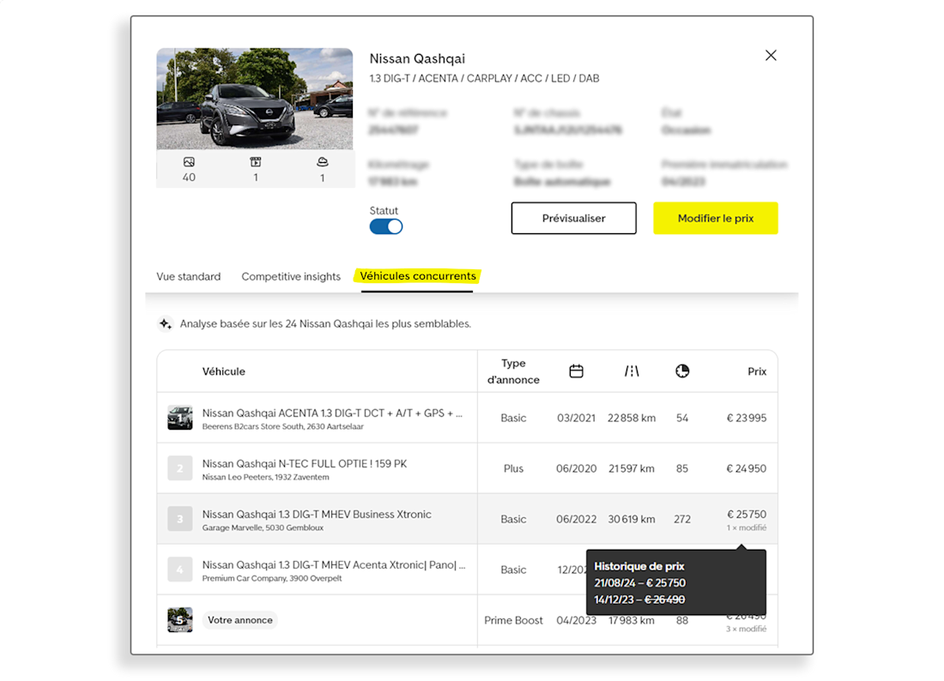
Task: Click Nissan Leo Peeters, 1932 Zaventem text
Action: (x=265, y=477)
